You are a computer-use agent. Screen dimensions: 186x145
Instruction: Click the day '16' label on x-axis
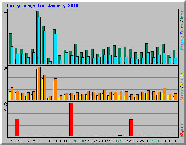point(93,141)
